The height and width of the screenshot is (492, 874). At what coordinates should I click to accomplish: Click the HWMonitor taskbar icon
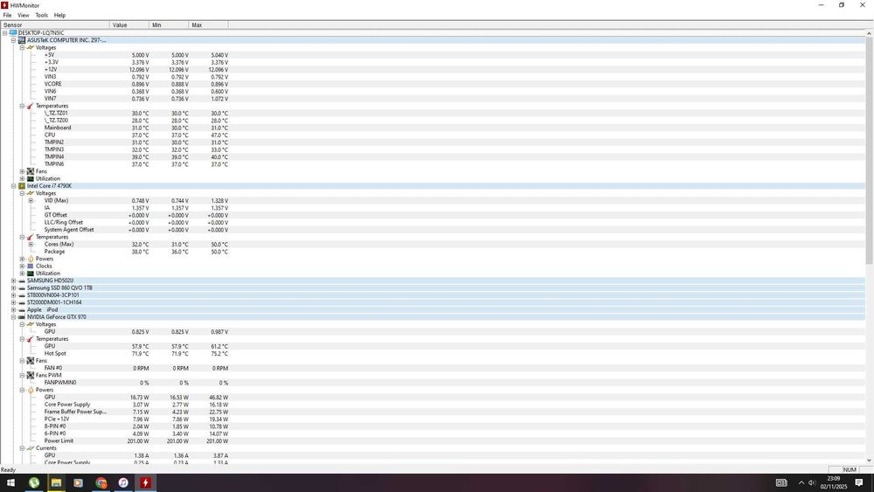145,482
